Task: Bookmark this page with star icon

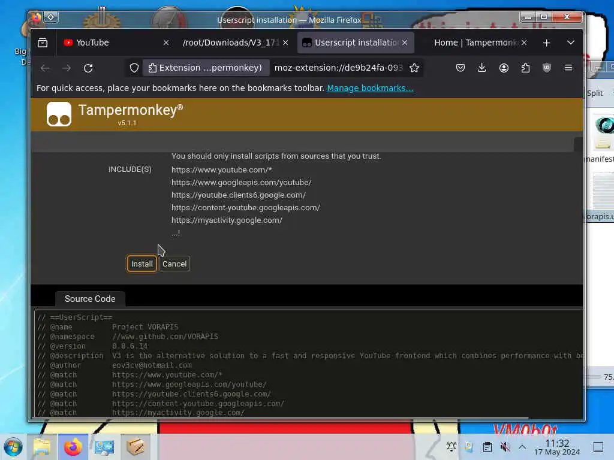Action: coord(414,68)
